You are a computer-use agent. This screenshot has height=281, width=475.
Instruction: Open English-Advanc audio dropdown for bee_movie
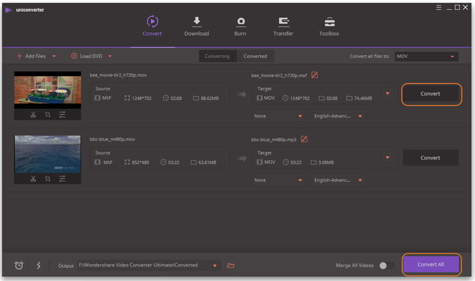[x=338, y=116]
